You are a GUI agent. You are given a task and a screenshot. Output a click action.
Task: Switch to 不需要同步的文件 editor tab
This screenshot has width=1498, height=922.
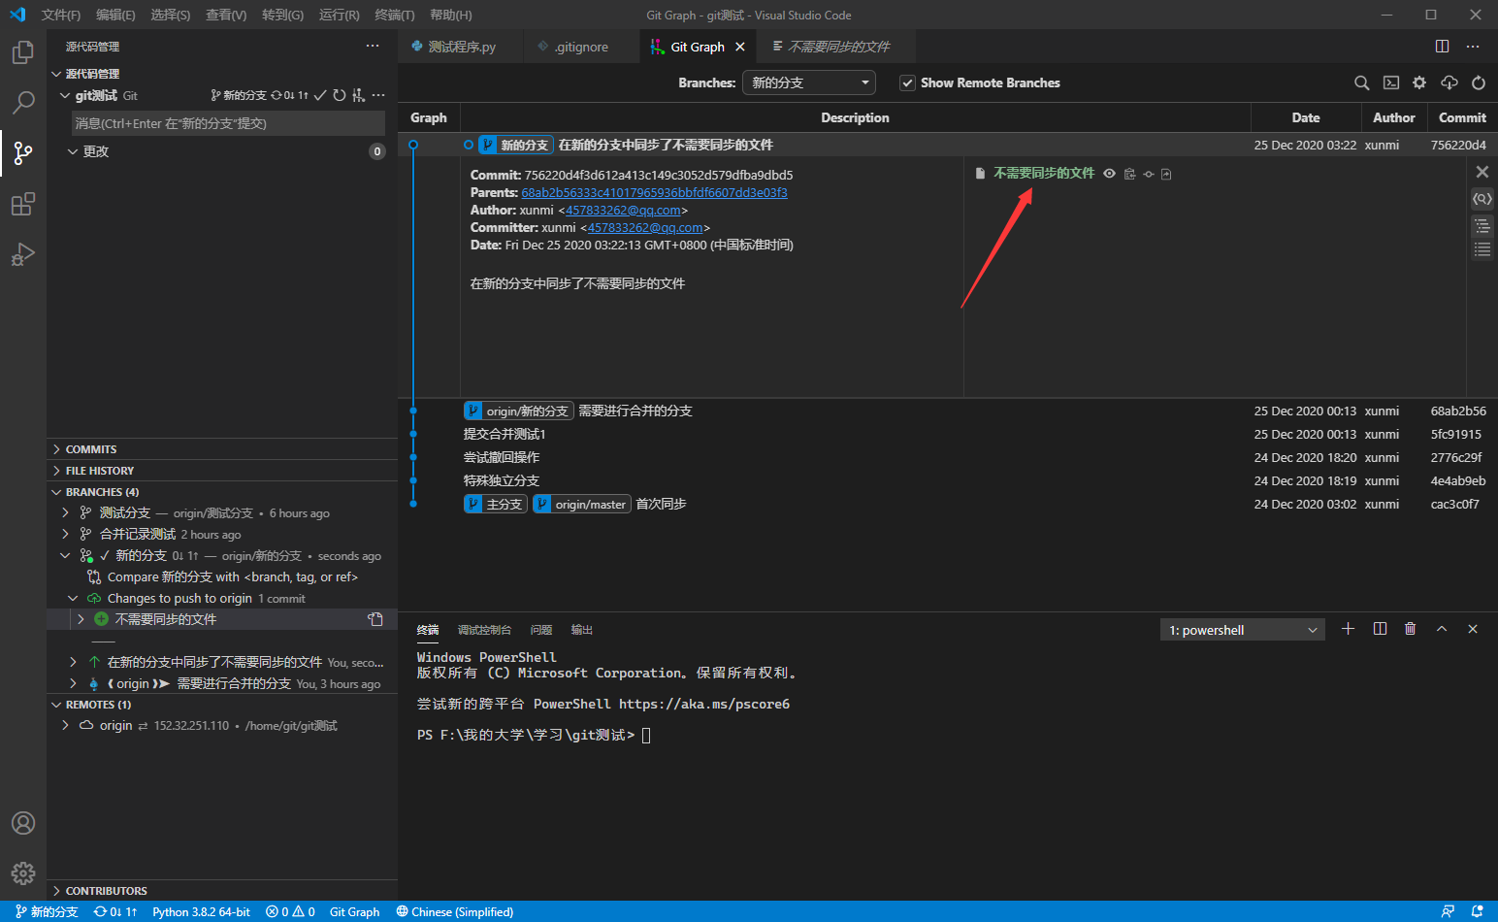click(837, 47)
